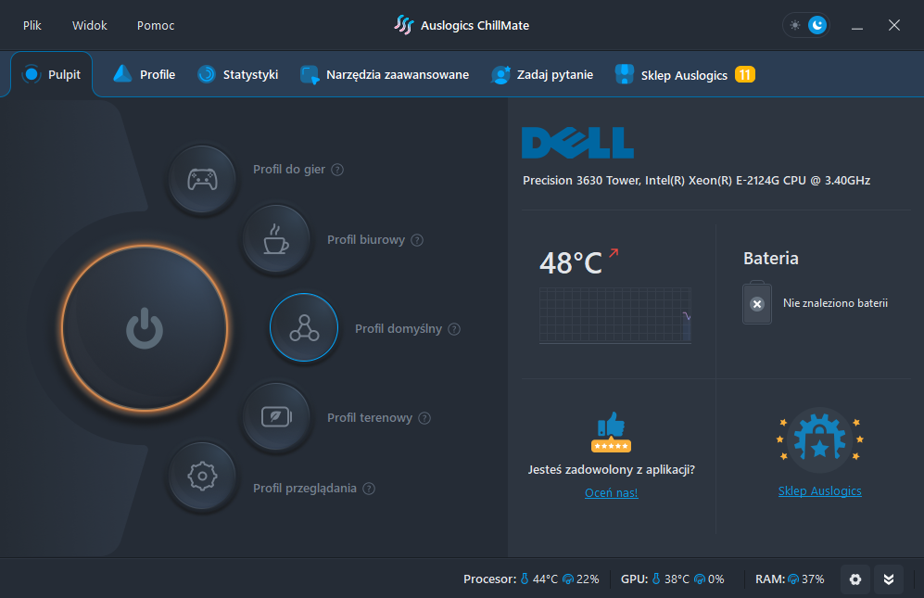Click the GPU 38°C status value
924x598 pixels.
[x=677, y=579]
